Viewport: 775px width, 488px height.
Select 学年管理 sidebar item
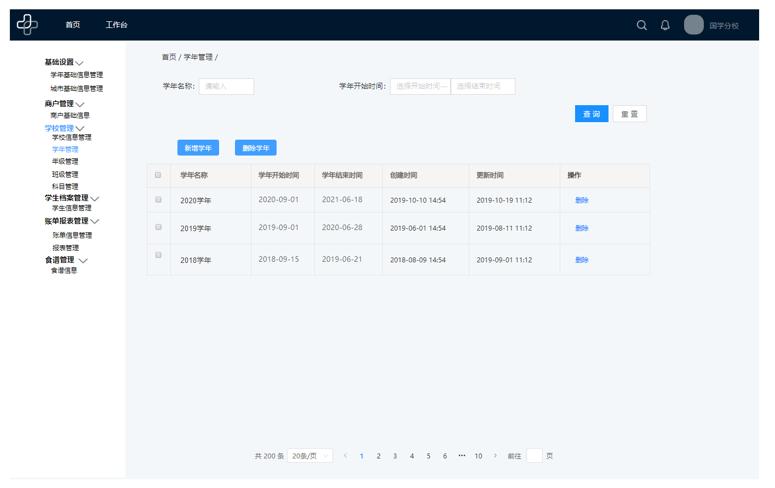click(65, 150)
